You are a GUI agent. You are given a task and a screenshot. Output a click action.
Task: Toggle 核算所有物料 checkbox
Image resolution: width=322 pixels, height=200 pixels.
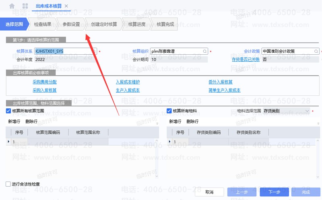(x=169, y=111)
